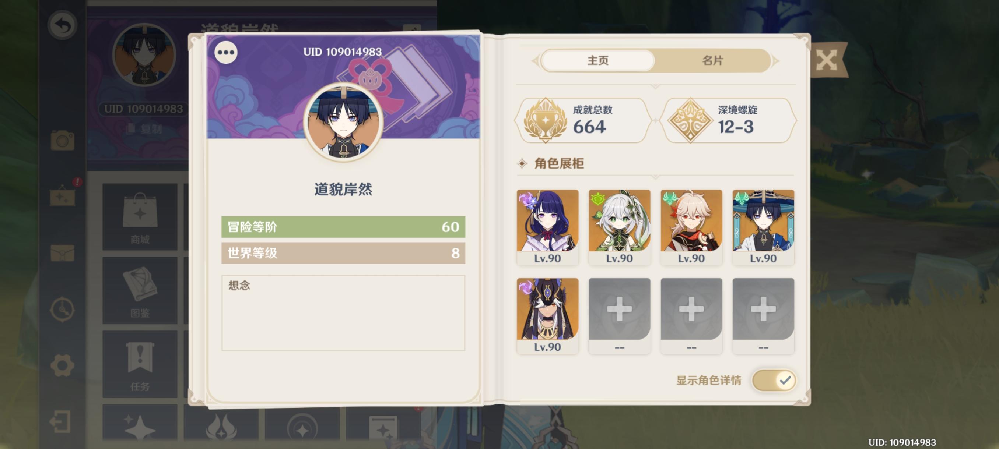Click the logout door icon

[x=60, y=421]
